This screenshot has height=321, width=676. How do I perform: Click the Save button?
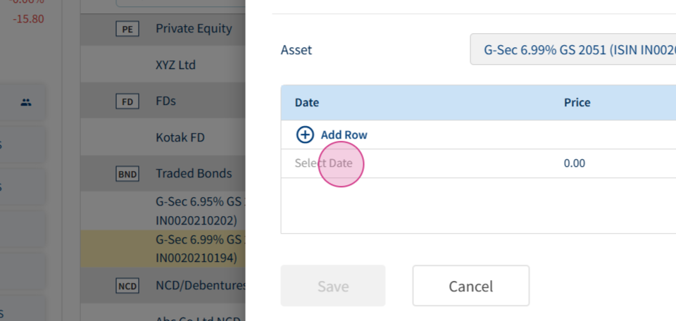point(333,286)
